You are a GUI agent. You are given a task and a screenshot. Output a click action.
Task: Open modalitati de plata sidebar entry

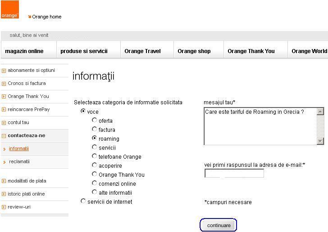point(27,181)
